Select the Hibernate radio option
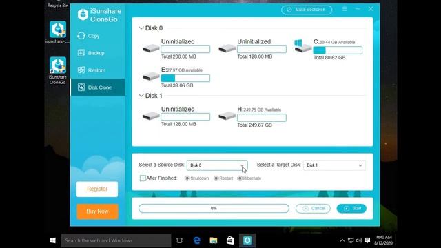Screen dimensions: 441x248 coord(240,178)
